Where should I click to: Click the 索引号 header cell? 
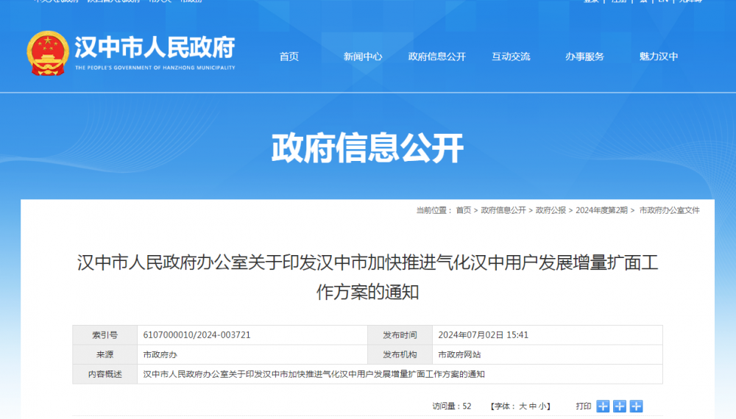click(105, 335)
